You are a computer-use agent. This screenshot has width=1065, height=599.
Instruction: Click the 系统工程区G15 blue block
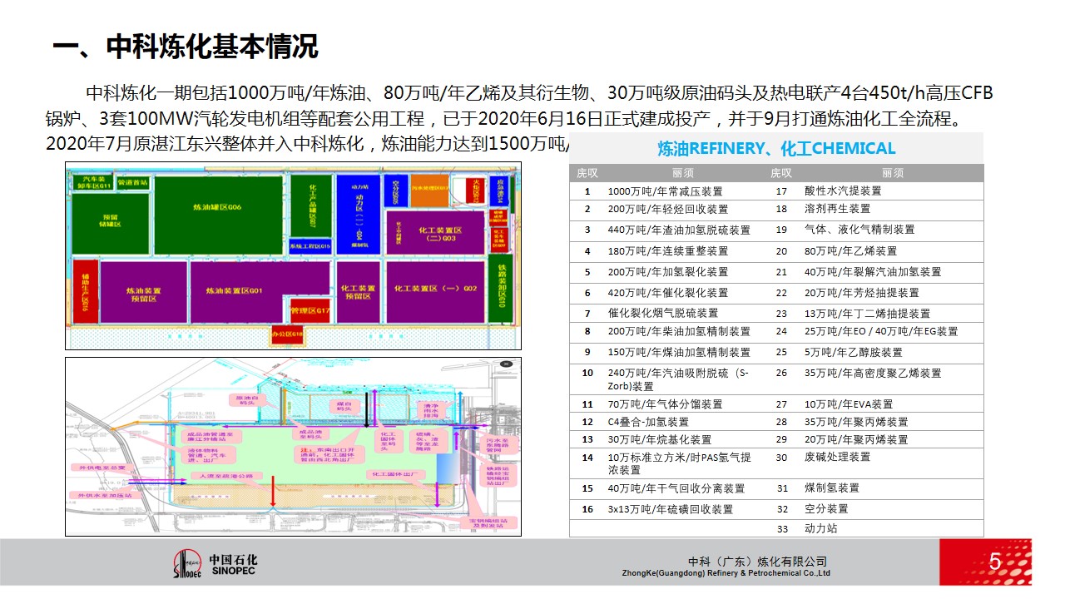[x=310, y=246]
